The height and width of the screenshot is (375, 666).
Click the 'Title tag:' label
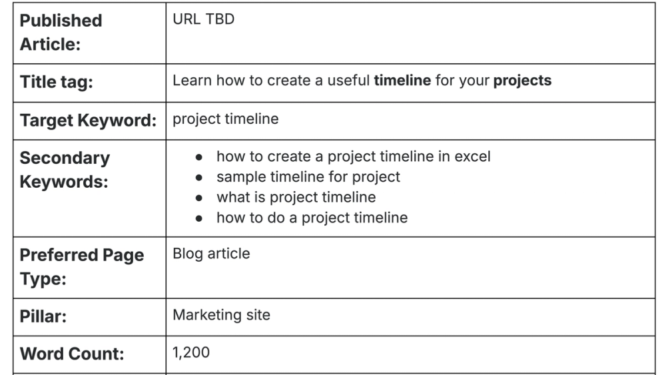tap(57, 82)
